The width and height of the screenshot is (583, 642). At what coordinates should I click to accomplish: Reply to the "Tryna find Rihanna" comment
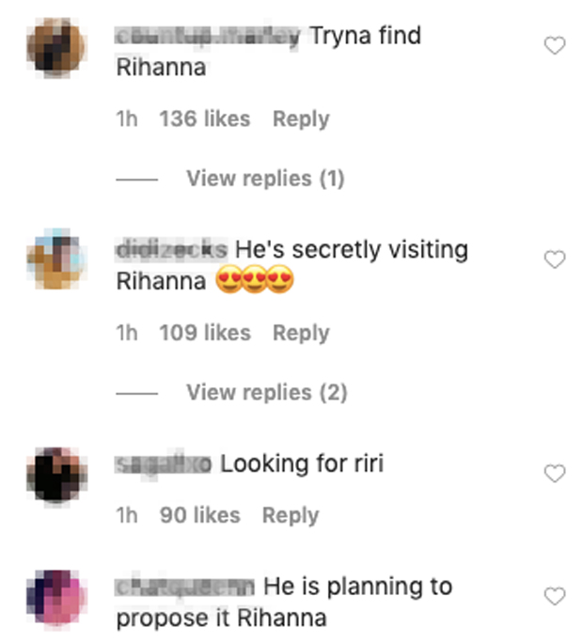click(x=301, y=119)
